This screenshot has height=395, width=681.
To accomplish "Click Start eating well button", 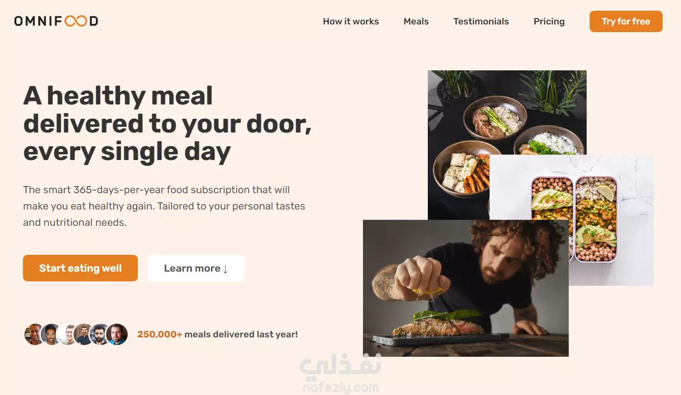I will (80, 268).
